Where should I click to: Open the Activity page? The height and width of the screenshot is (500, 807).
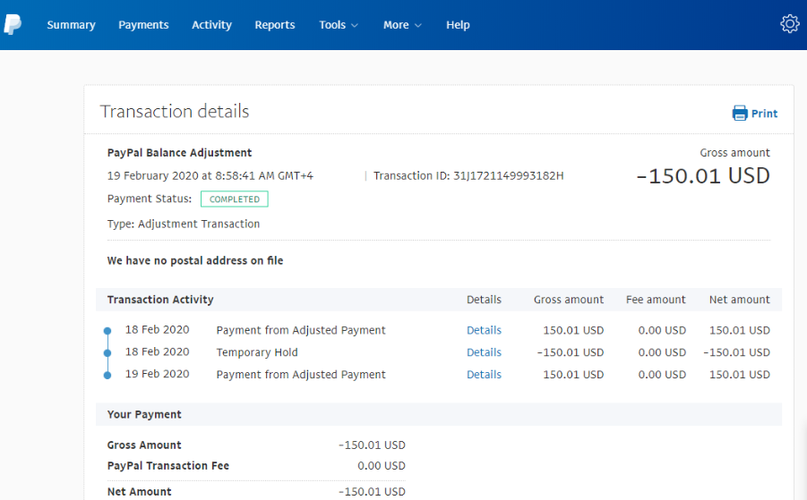pyautogui.click(x=211, y=25)
